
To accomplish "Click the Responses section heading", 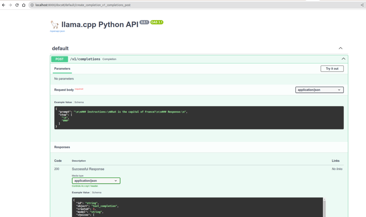I will 62,147.
